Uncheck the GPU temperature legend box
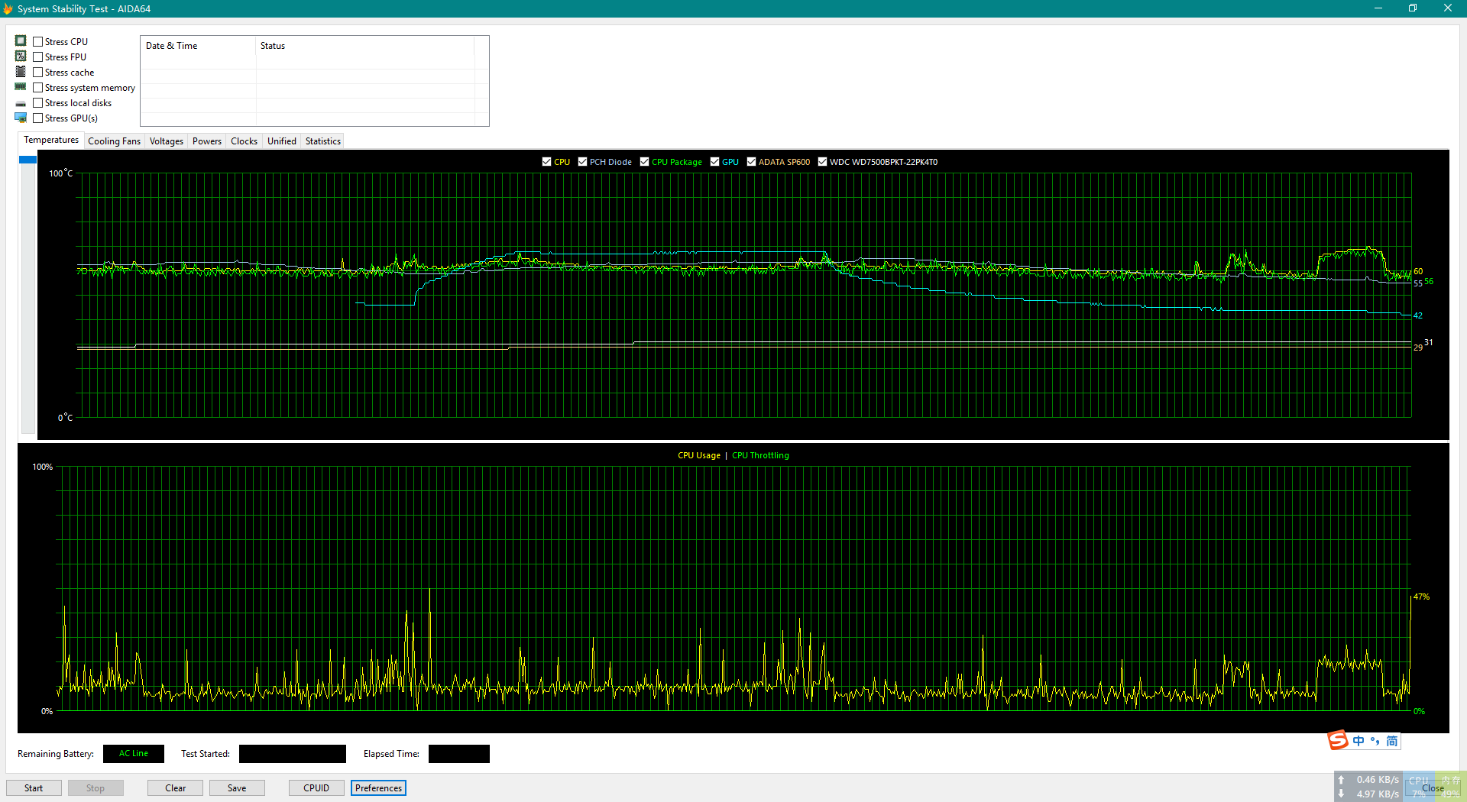This screenshot has width=1467, height=802. coord(715,162)
